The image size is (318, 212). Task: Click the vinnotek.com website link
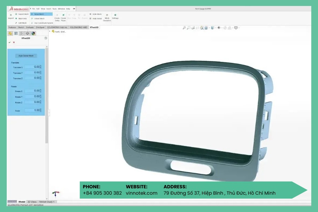(x=142, y=193)
